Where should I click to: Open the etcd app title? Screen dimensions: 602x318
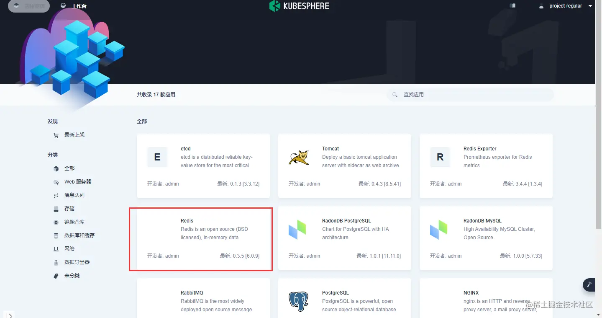click(x=186, y=149)
